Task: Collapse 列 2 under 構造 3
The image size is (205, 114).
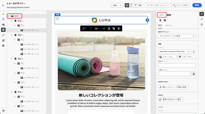Action: [15, 73]
